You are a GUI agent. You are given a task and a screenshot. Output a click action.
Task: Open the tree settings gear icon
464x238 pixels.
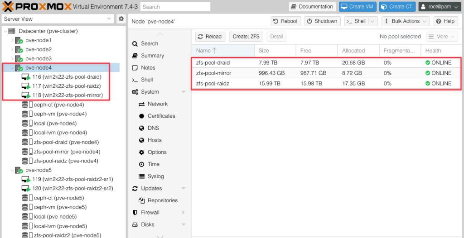coord(121,19)
